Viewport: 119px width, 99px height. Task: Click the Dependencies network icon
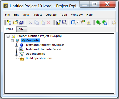(22, 54)
